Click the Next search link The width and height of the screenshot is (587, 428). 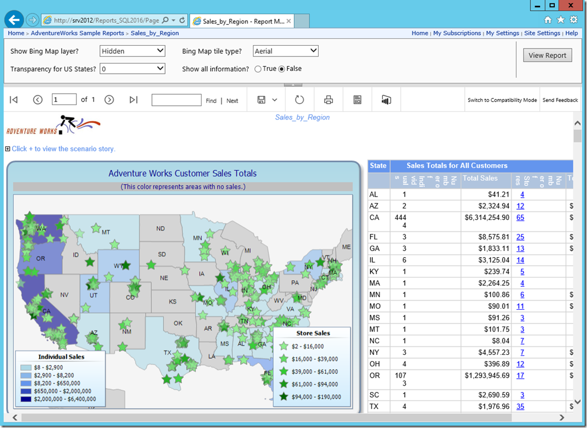(x=232, y=101)
